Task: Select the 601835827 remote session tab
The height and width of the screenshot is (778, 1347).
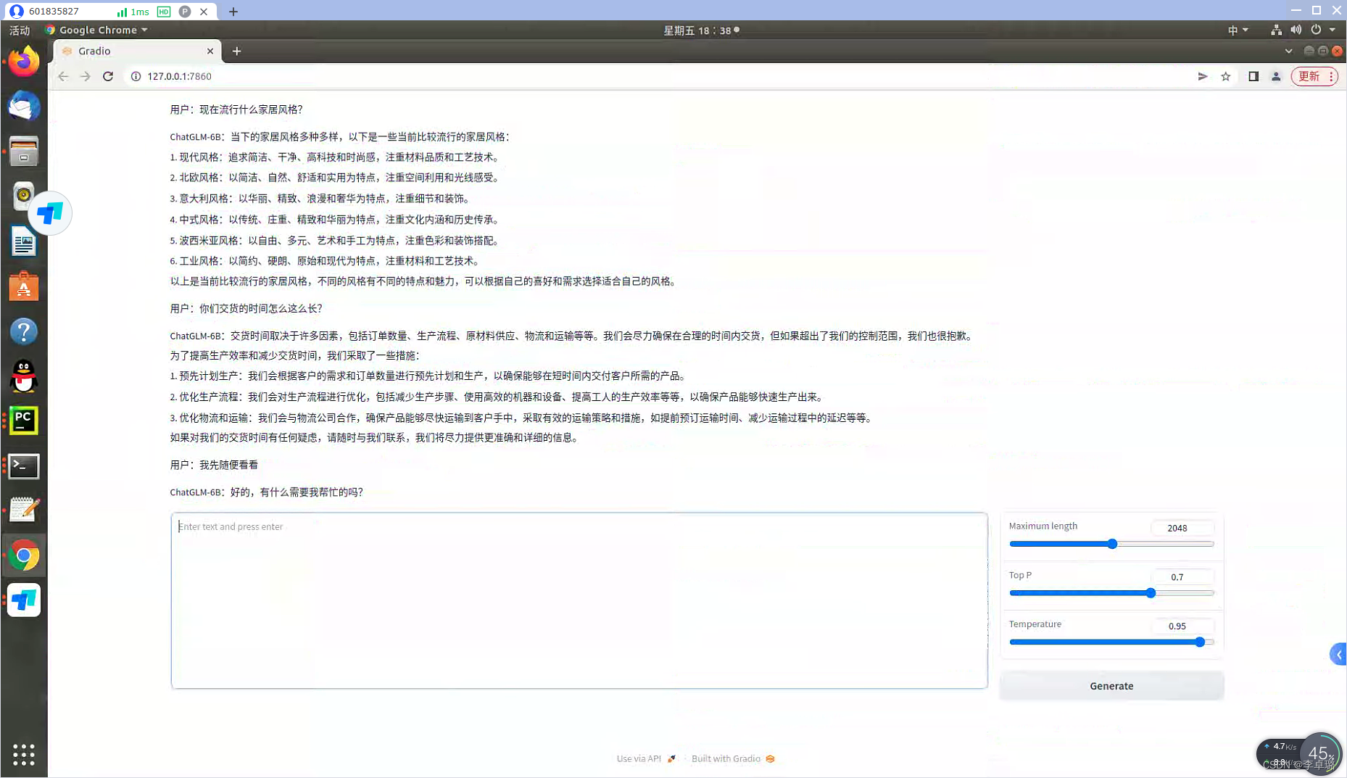Action: pyautogui.click(x=109, y=11)
